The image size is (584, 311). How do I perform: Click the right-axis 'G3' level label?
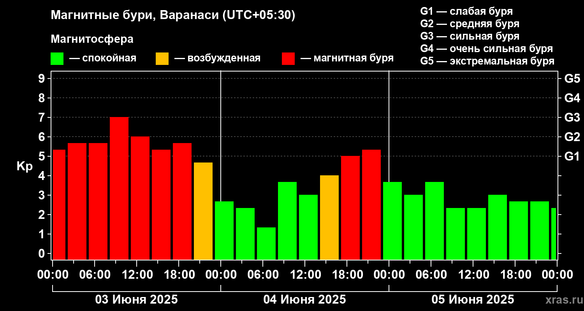pyautogui.click(x=572, y=118)
